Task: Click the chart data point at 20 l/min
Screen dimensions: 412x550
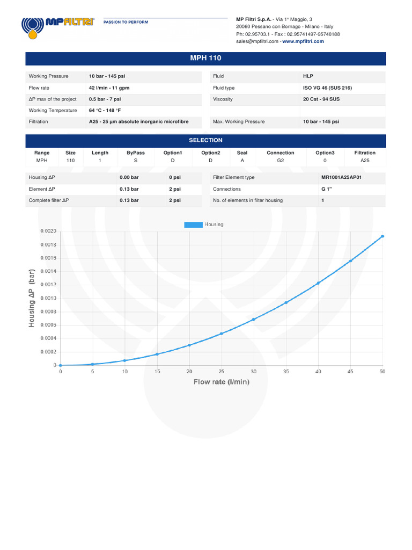Action: click(189, 345)
